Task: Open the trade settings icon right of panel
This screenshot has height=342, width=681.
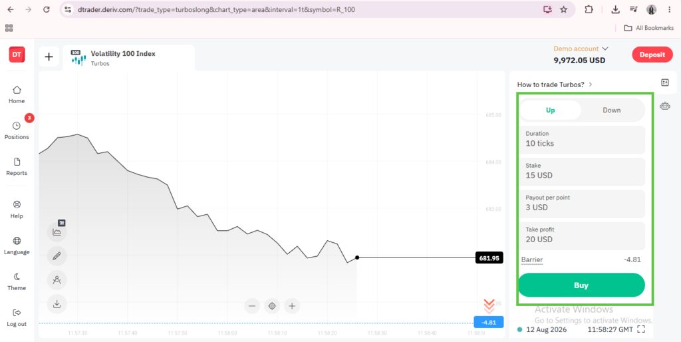Action: pyautogui.click(x=665, y=83)
